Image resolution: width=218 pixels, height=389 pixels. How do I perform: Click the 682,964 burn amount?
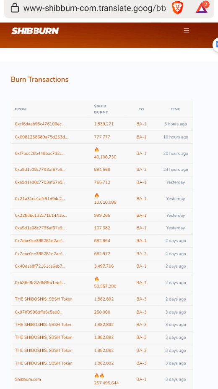point(102,241)
